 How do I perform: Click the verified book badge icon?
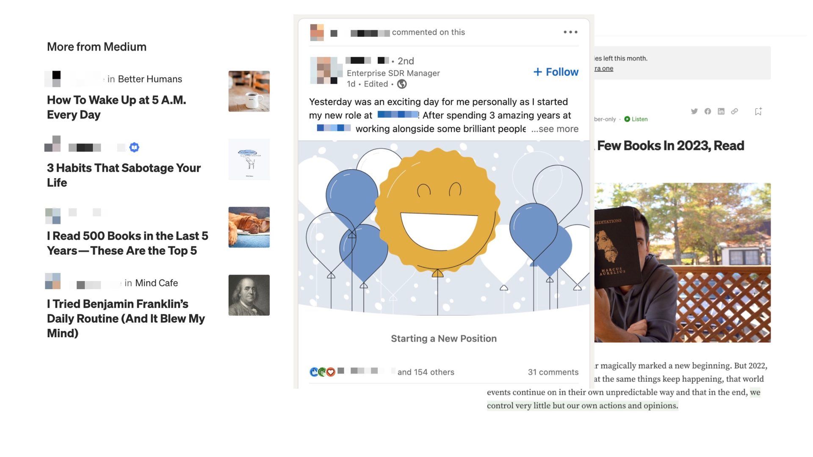tap(134, 147)
